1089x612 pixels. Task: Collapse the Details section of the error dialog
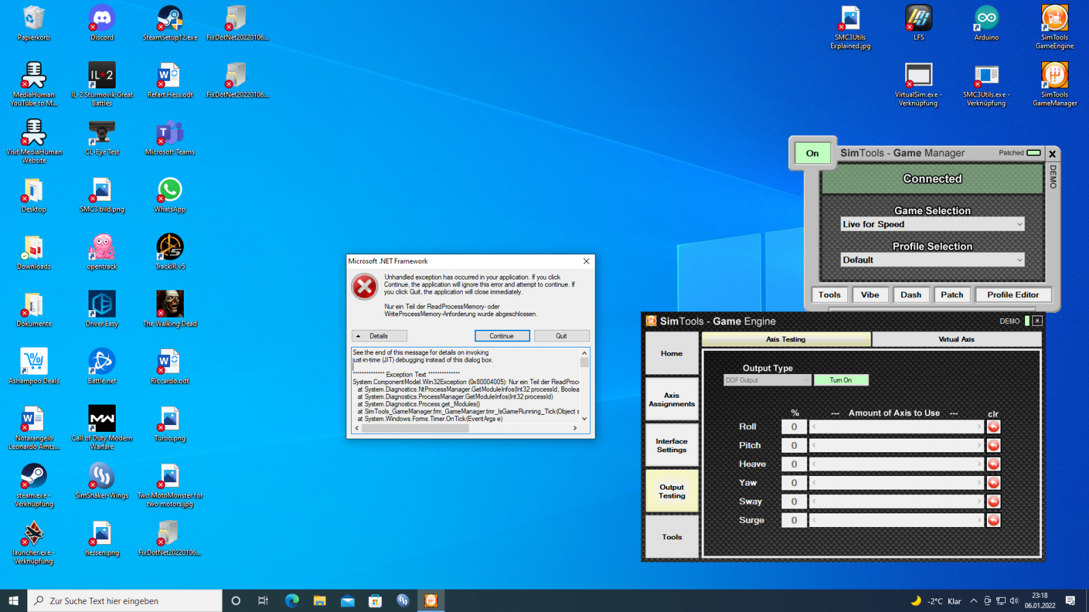pos(379,336)
